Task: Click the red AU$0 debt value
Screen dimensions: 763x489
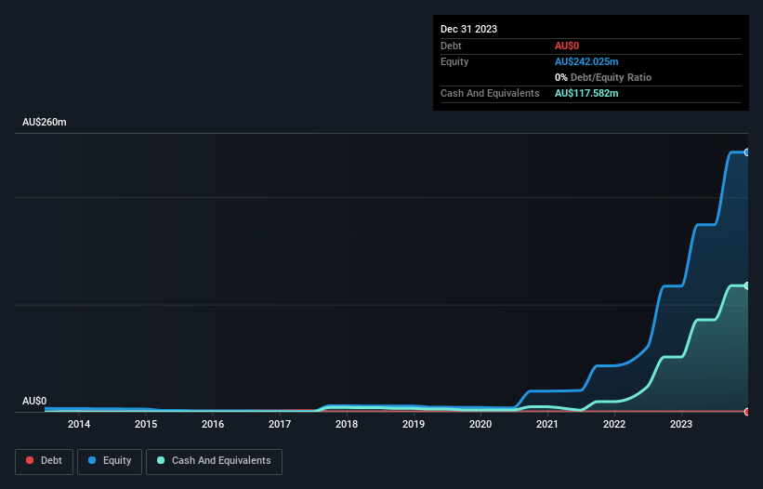Action: pyautogui.click(x=567, y=46)
